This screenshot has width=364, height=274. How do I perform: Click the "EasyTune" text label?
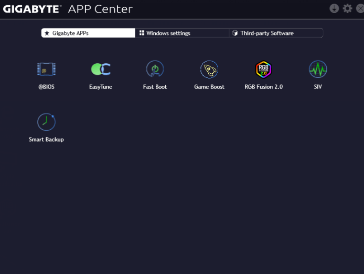pyautogui.click(x=101, y=87)
